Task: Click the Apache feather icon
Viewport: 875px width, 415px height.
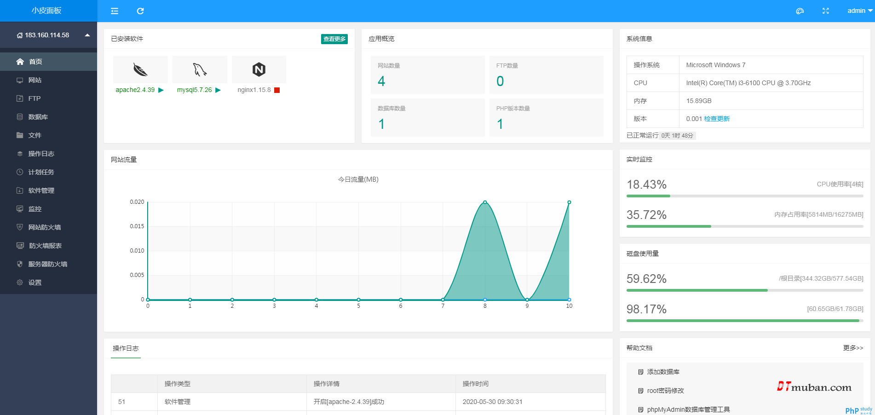Action: point(140,69)
